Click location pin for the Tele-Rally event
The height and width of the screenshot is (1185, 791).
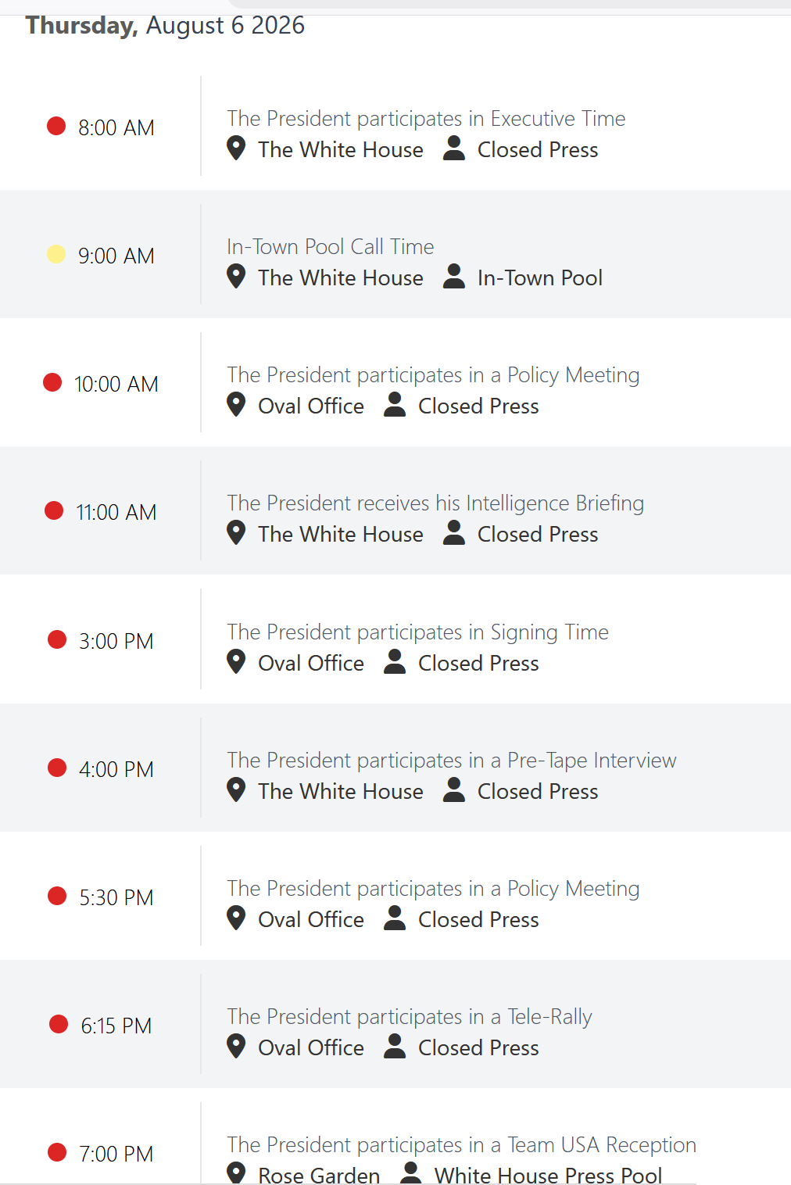(x=236, y=1046)
